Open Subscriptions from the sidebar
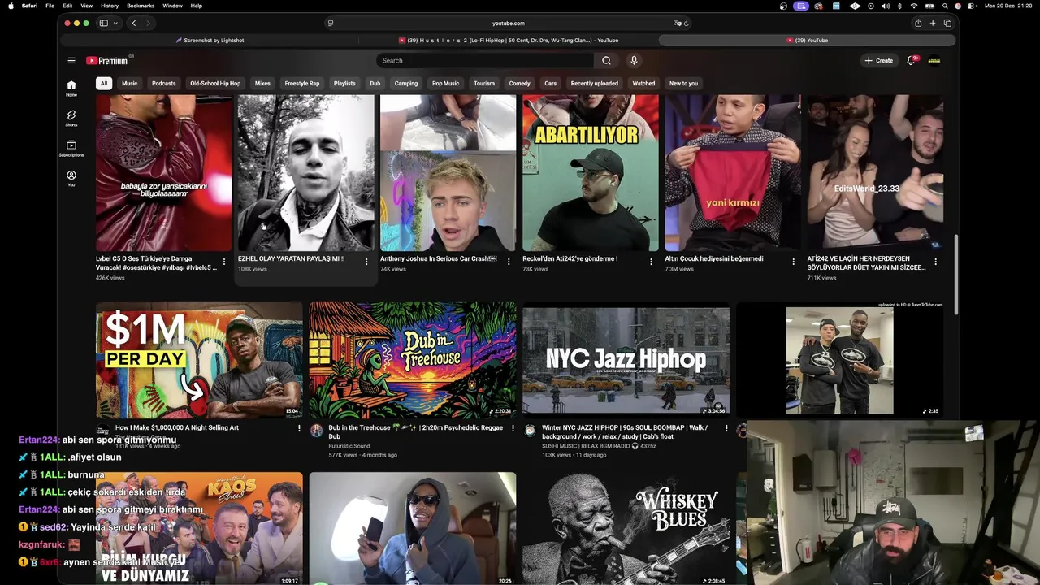This screenshot has height=585, width=1040. coord(71,148)
